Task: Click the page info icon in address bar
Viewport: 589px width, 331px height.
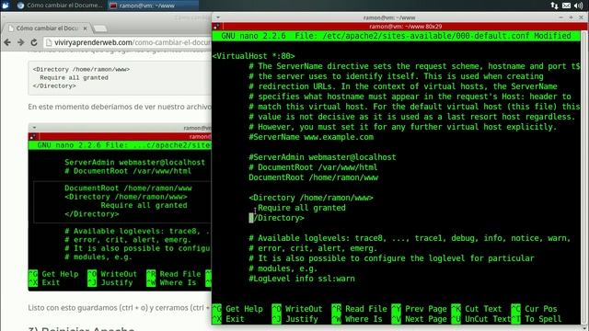Action: coord(49,42)
